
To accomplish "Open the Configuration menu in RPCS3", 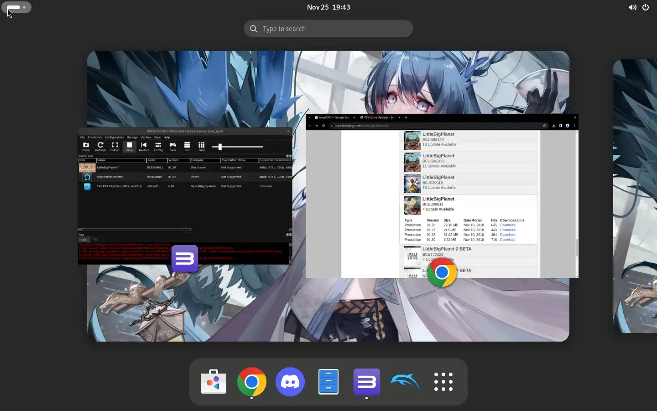I will click(x=114, y=137).
